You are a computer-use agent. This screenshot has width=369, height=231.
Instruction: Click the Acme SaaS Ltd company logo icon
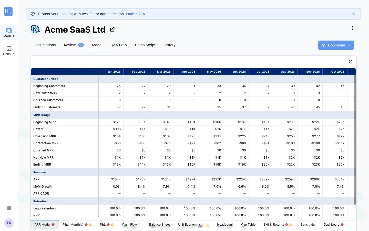pos(35,29)
